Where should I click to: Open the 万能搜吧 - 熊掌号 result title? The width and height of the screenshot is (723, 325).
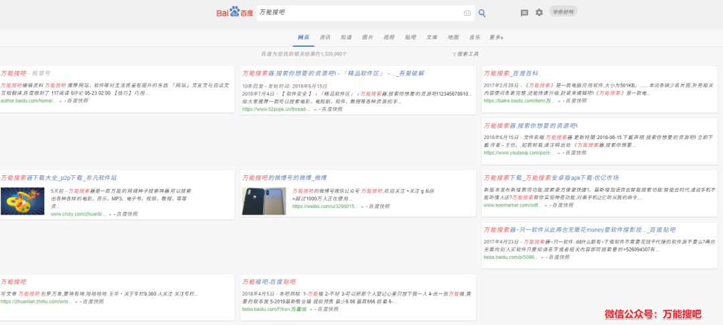coord(26,73)
